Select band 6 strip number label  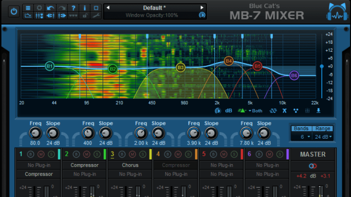click(x=249, y=154)
